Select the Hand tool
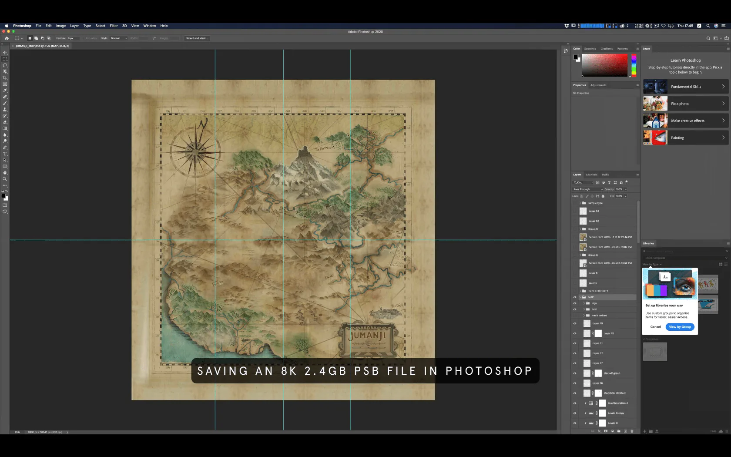 (x=5, y=173)
